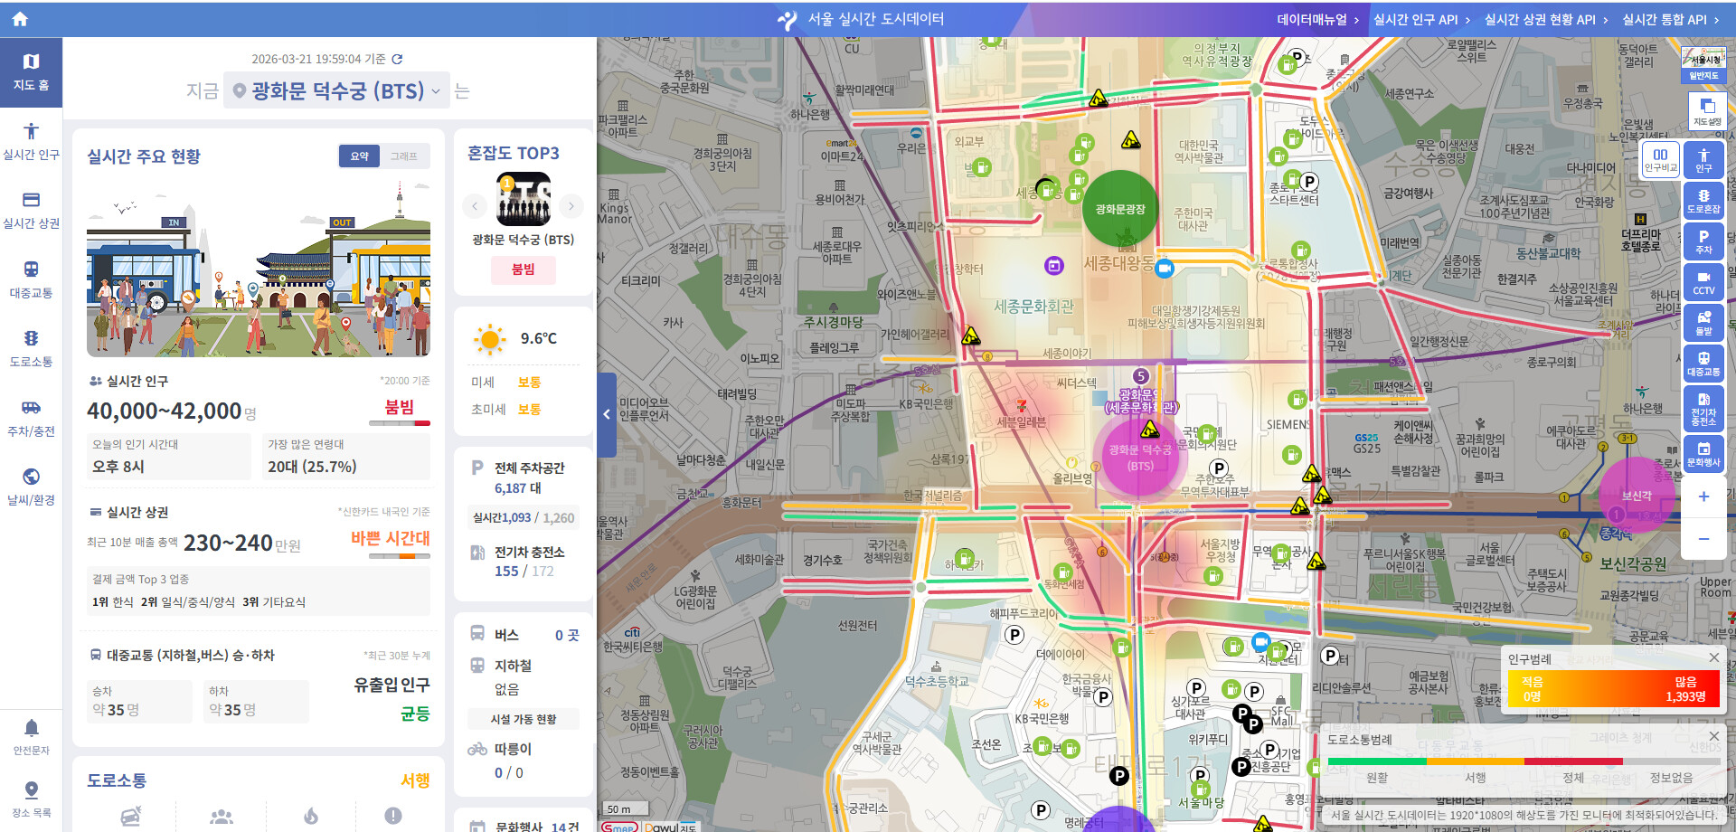This screenshot has width=1736, height=832.
Task: Go to the home page via house icon
Action: [20, 19]
